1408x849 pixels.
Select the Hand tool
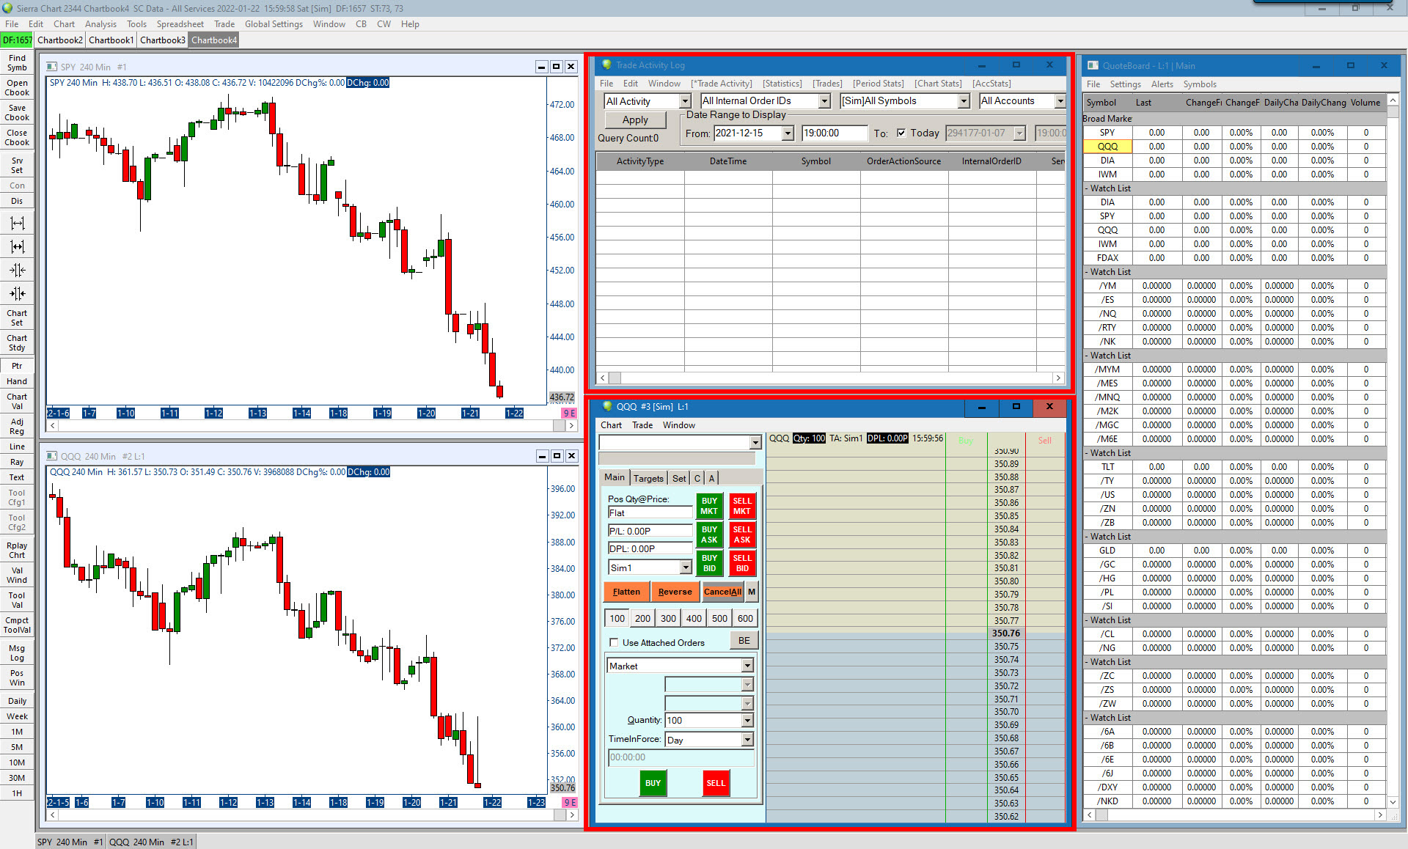[x=17, y=381]
